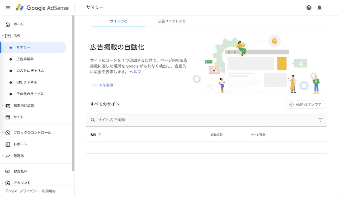
Task: Switch to the サイトごと tab
Action: (x=119, y=21)
